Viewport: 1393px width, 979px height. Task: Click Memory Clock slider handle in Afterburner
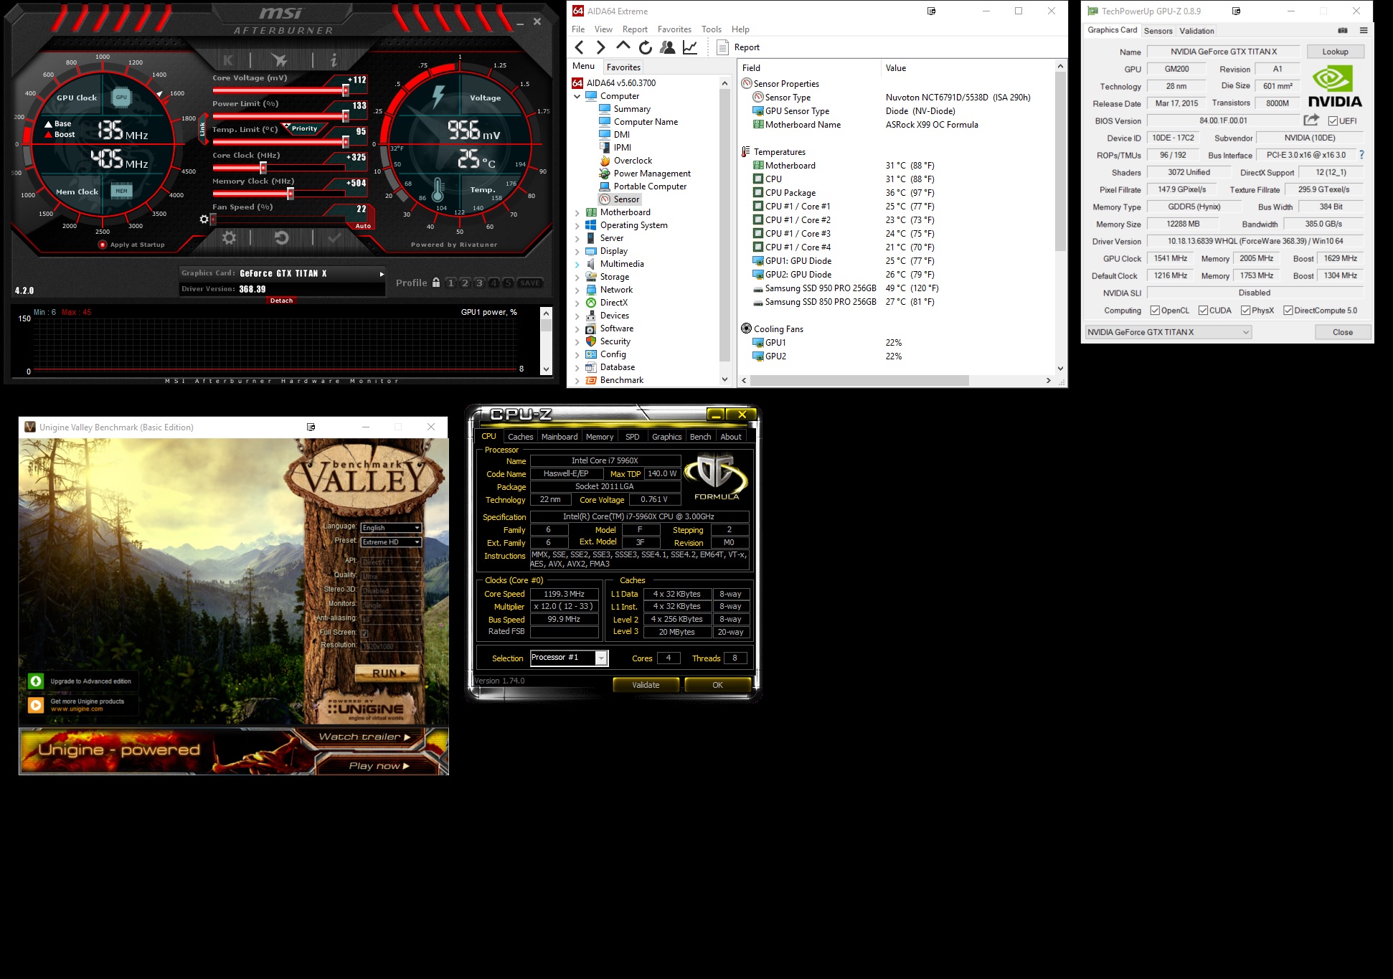coord(291,194)
